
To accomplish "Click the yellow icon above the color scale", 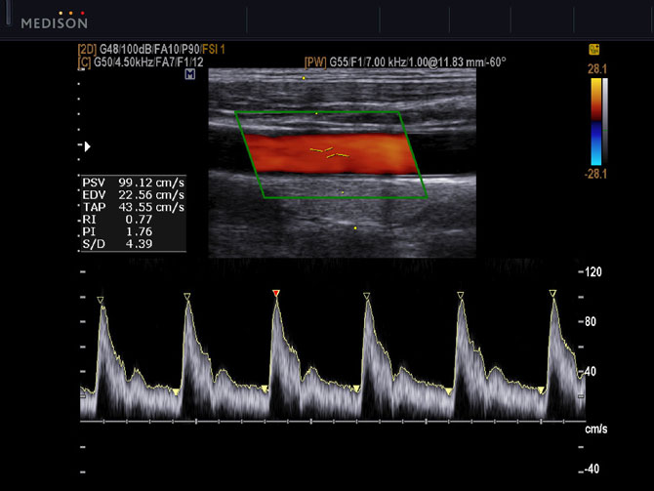I will click(593, 48).
